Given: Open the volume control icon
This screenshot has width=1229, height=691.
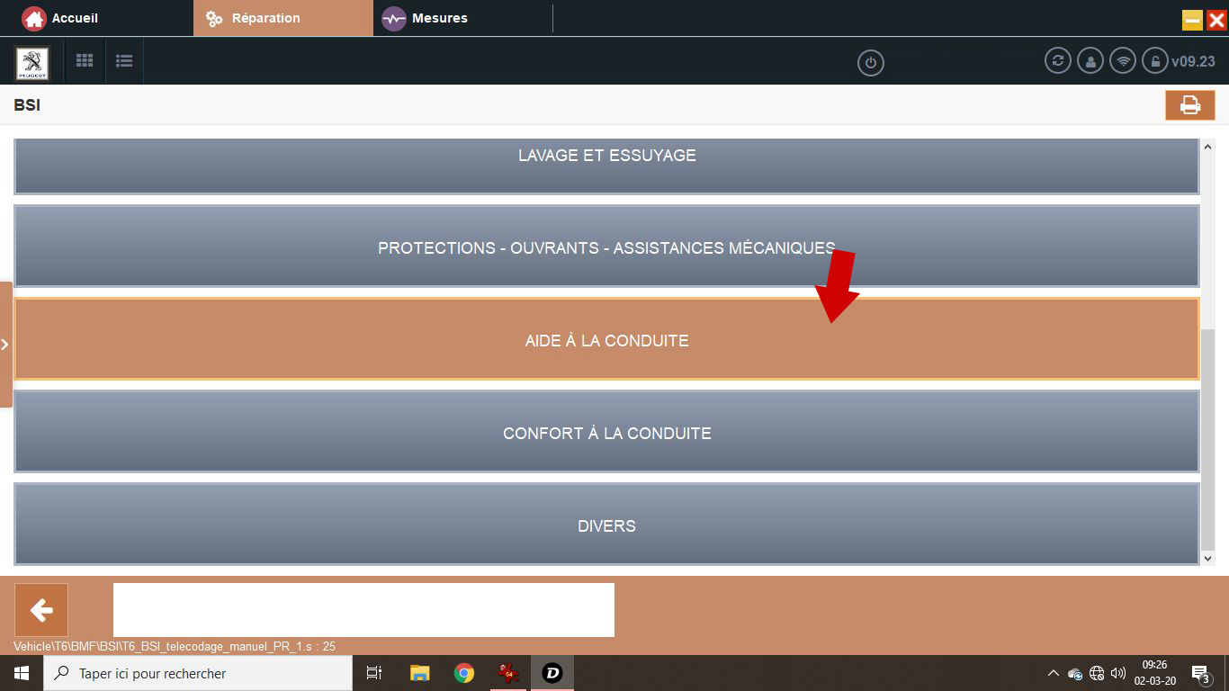Looking at the screenshot, I should tap(1118, 673).
